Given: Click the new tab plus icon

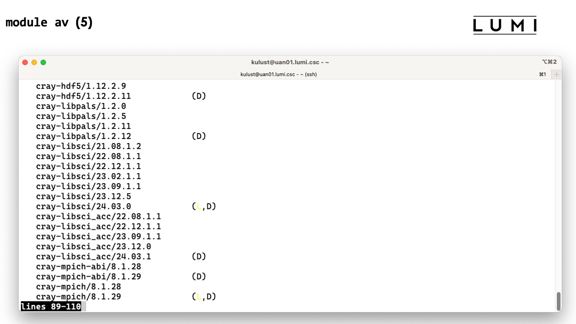Looking at the screenshot, I should (x=556, y=74).
